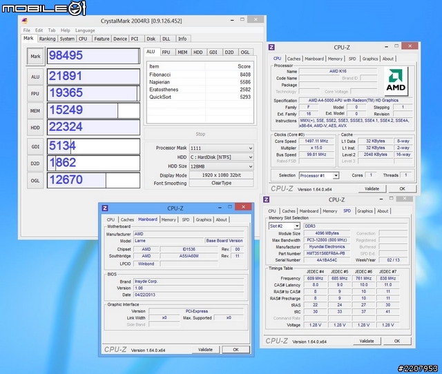Viewport: 442px width, 374px height.
Task: Click the CPU-Z Z logo in CPU window title
Action: click(271, 47)
